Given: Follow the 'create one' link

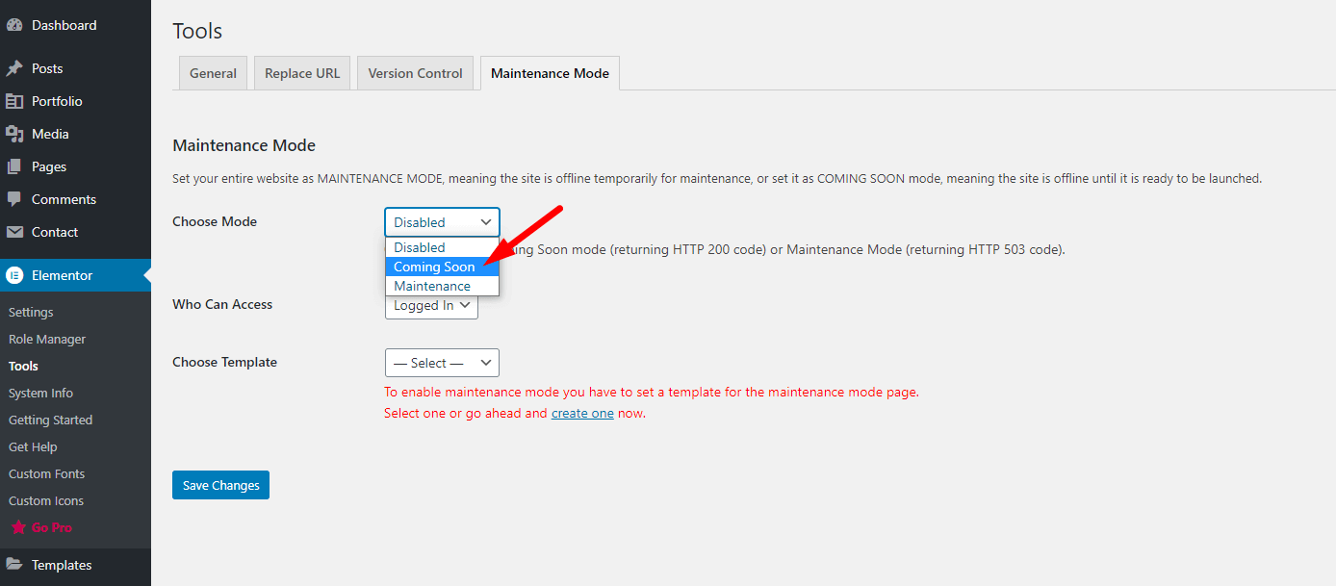Looking at the screenshot, I should (582, 414).
